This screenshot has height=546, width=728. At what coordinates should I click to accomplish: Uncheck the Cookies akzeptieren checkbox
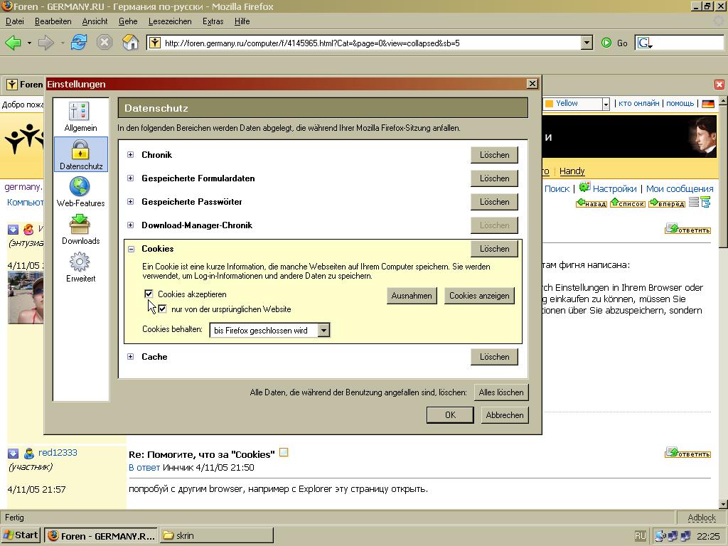coord(149,294)
